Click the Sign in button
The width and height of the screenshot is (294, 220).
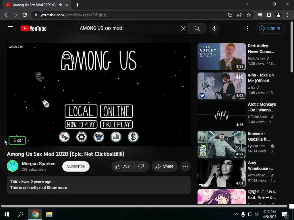pos(270,28)
